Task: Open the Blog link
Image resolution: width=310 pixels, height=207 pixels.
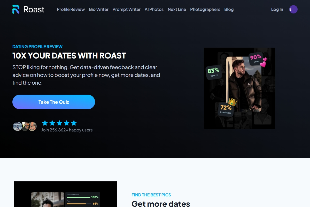Action: 229,9
